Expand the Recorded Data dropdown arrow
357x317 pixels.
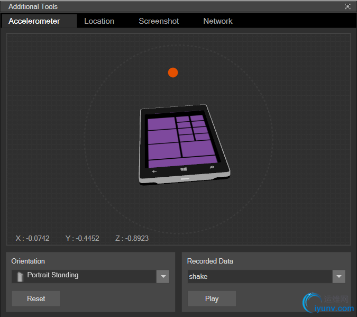(339, 276)
